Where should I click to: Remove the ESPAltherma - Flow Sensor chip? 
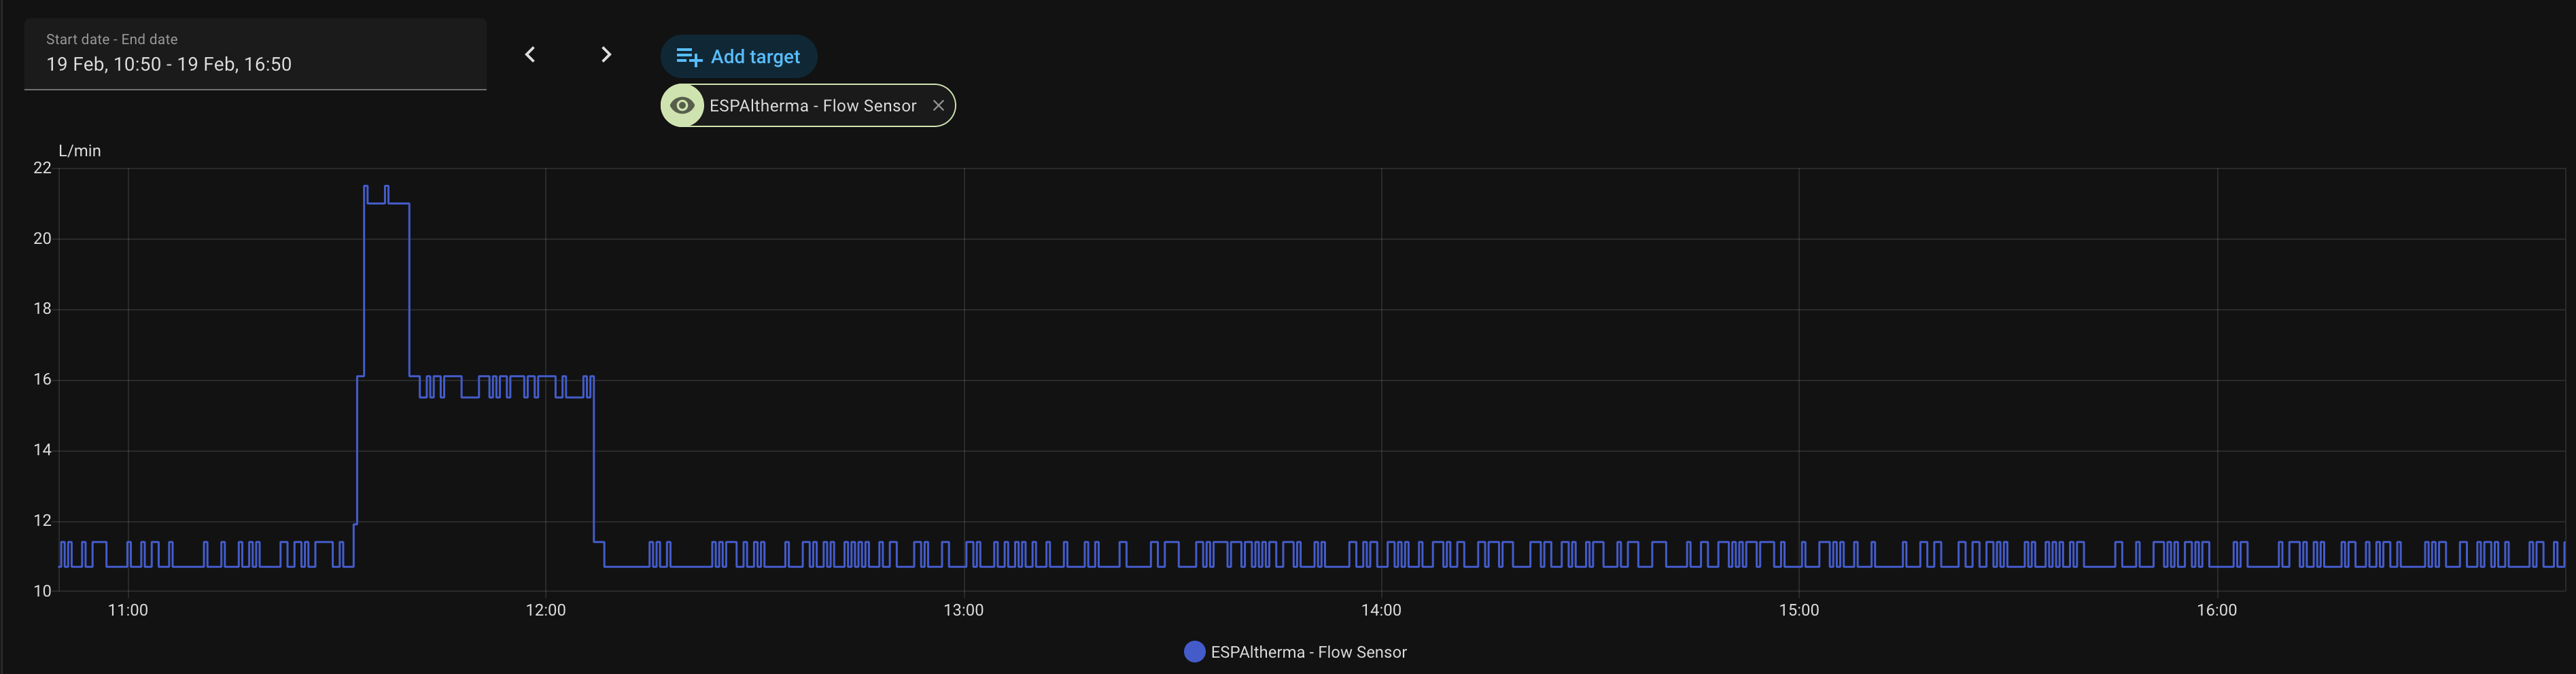pyautogui.click(x=938, y=106)
